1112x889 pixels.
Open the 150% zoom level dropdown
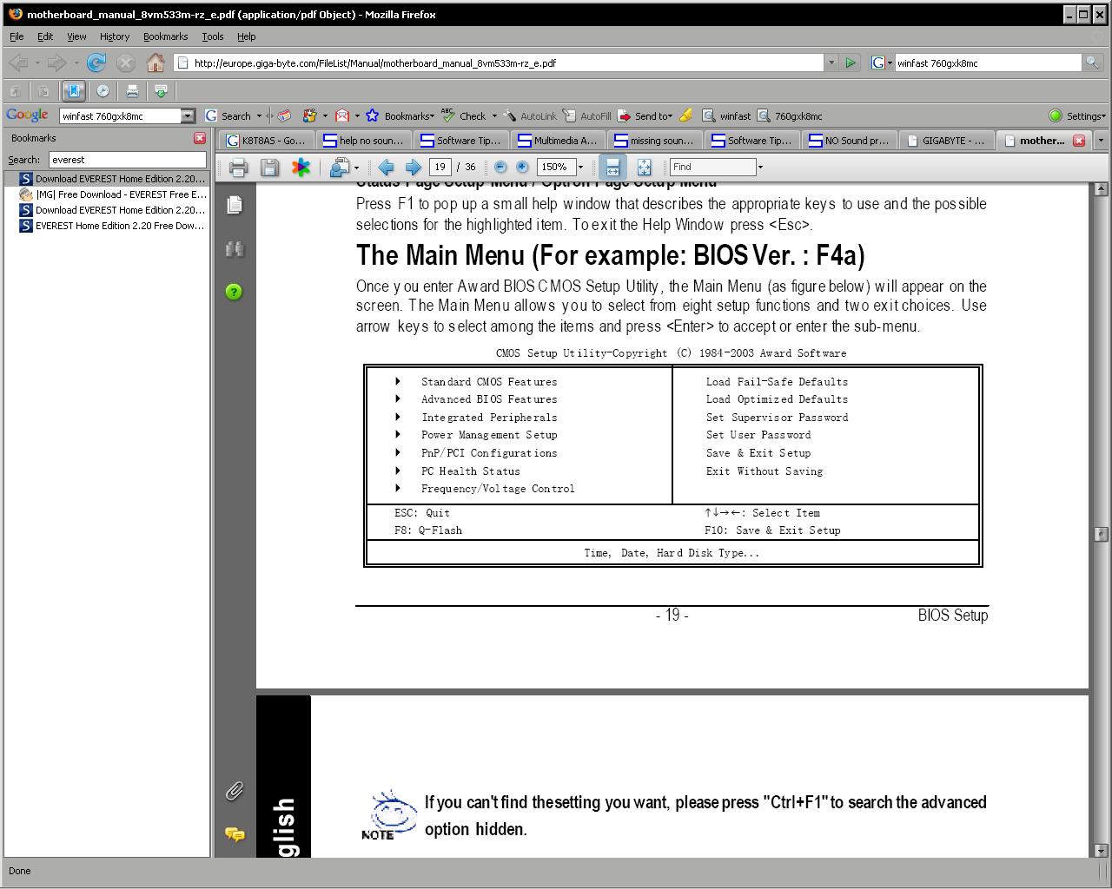point(580,167)
